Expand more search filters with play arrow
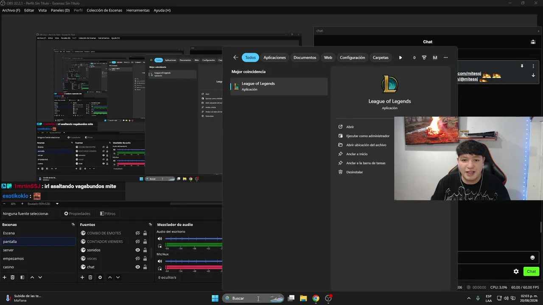 [x=400, y=58]
